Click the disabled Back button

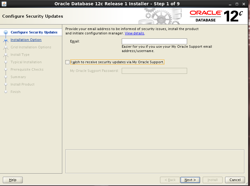tap(170, 180)
